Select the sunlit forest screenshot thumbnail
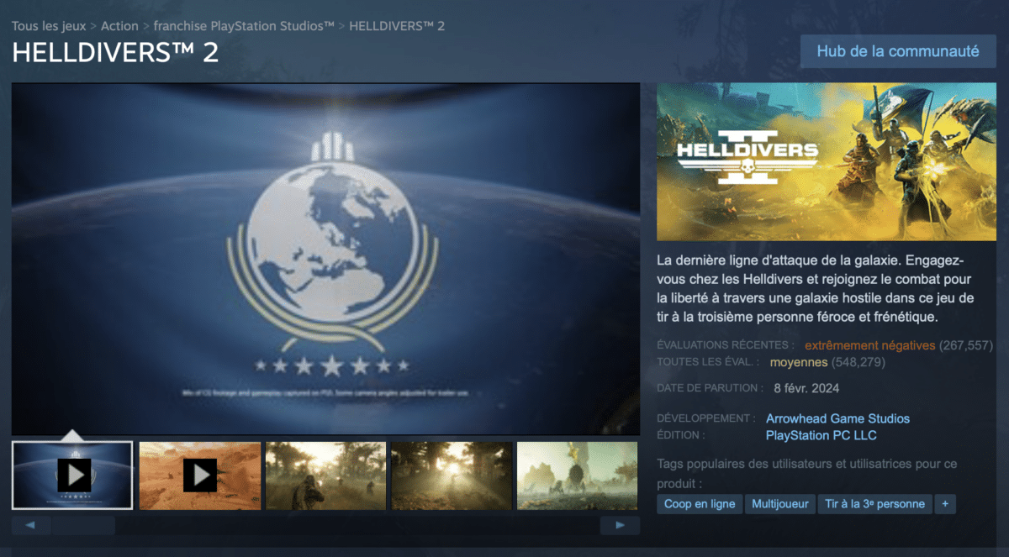The image size is (1009, 557). (x=452, y=476)
